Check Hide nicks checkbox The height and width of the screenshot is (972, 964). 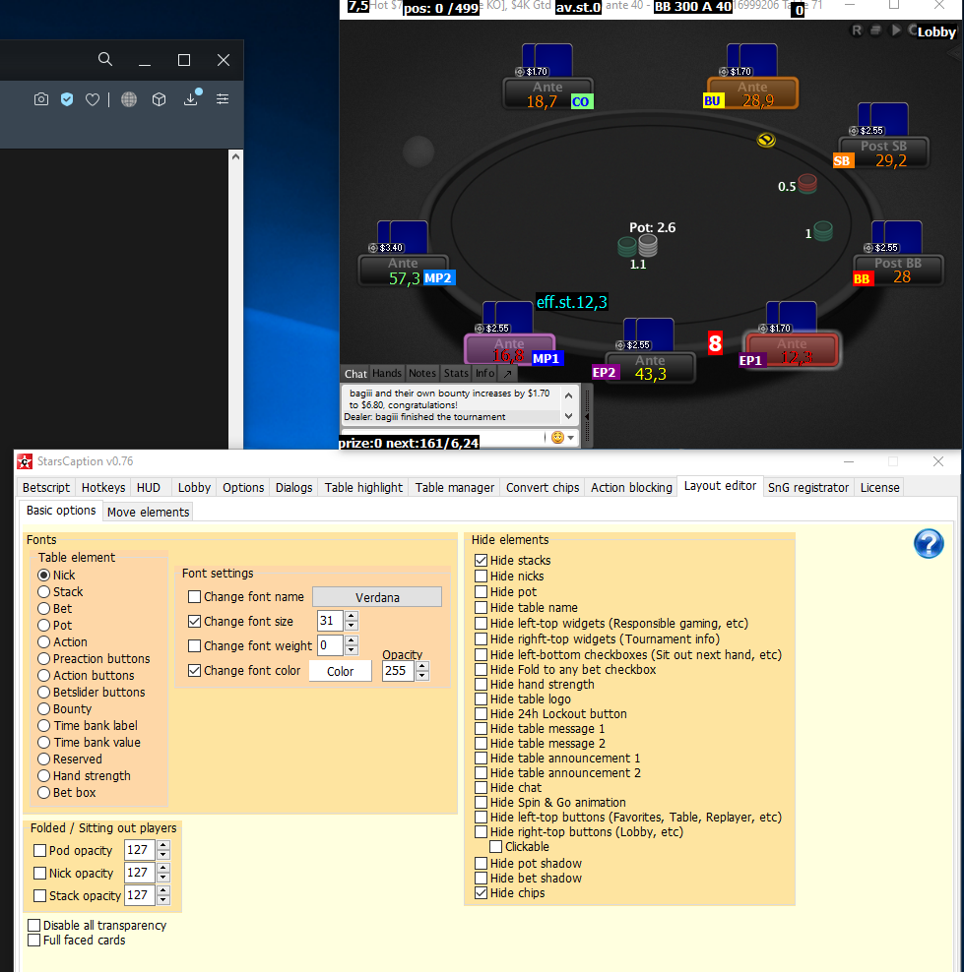(x=481, y=576)
